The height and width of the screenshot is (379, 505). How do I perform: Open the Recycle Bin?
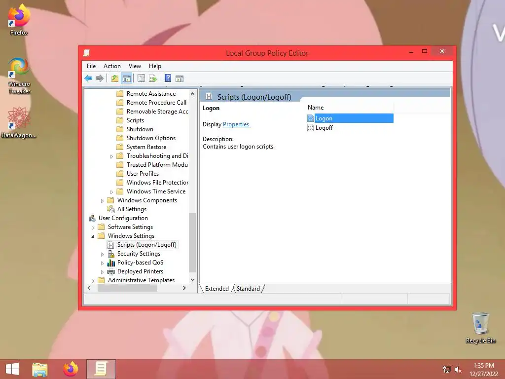click(x=480, y=328)
